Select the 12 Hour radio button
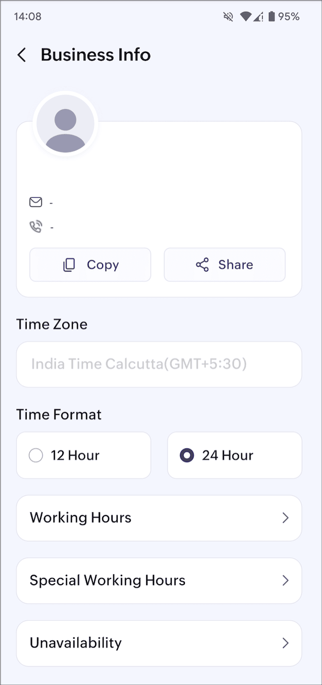 tap(36, 456)
